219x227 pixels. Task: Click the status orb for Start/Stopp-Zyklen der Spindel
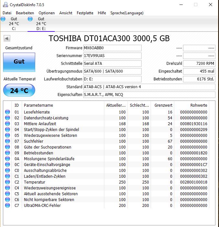pos(7,129)
